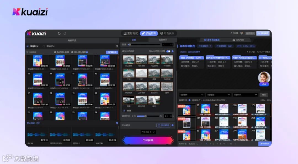Choose the whitened flash transition thumbnail
The width and height of the screenshot is (298, 164).
tap(141, 73)
